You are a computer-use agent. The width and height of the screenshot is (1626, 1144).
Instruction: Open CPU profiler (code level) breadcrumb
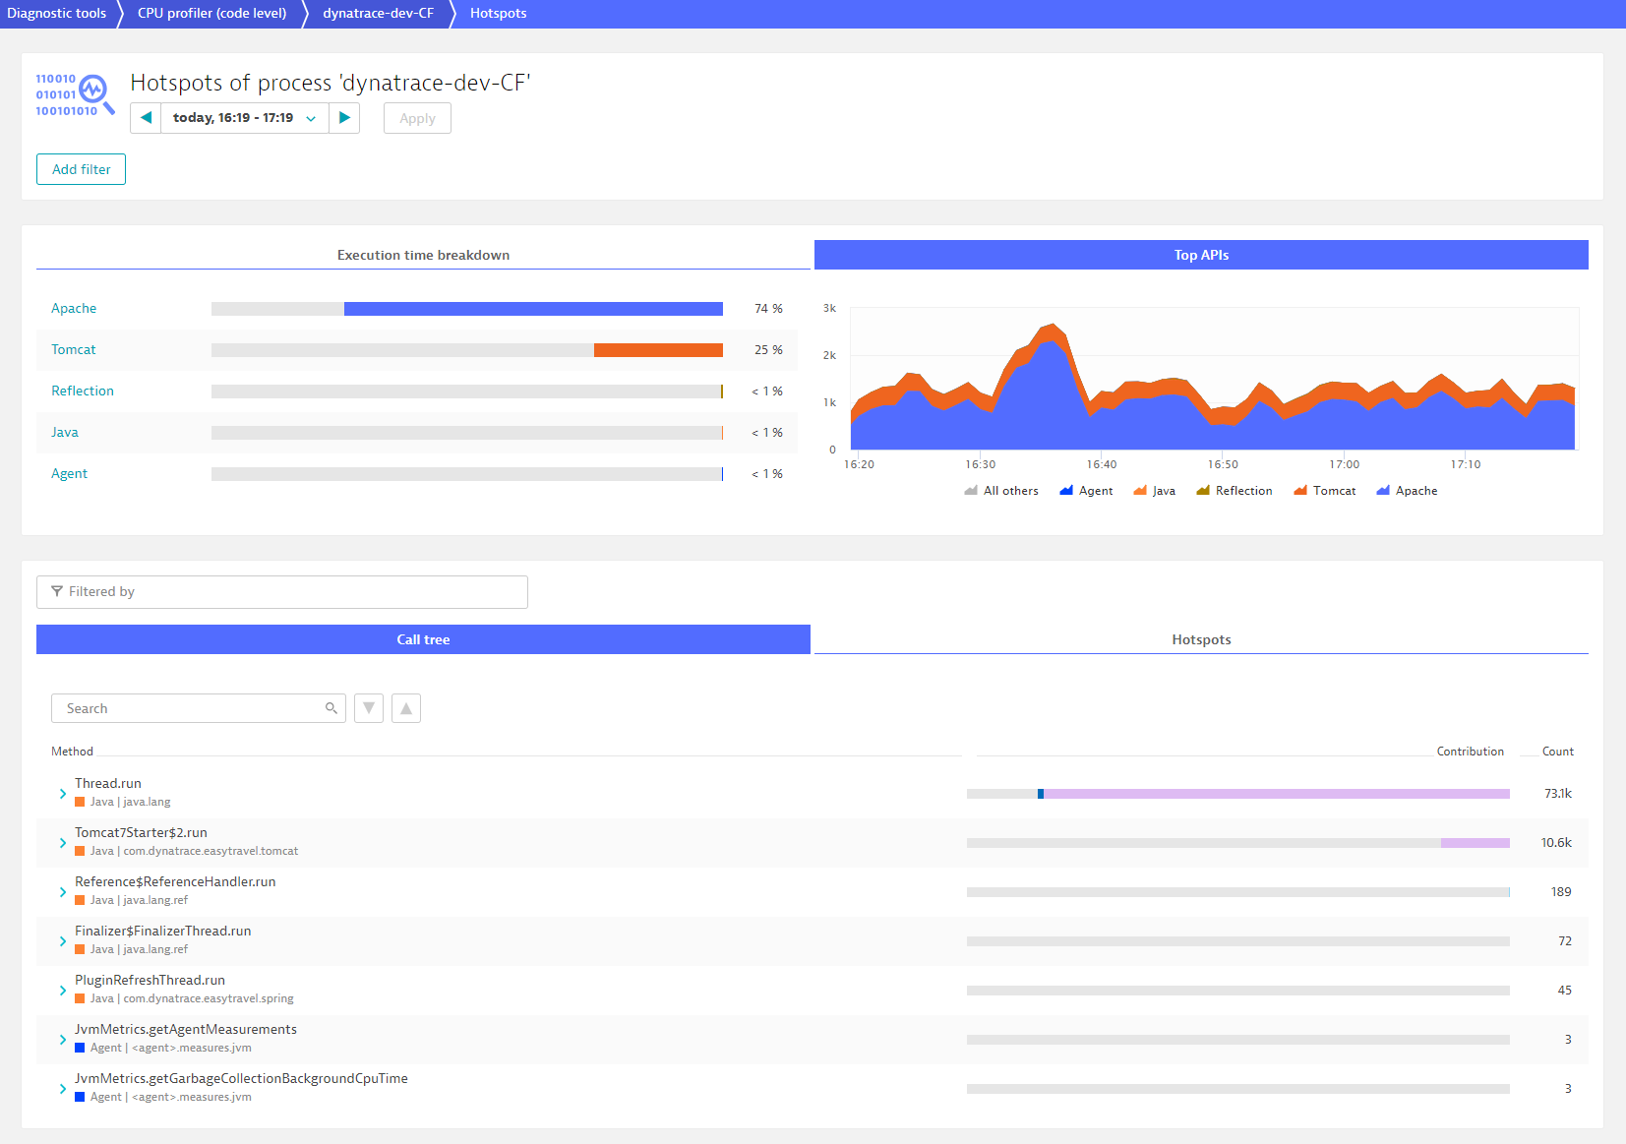[x=211, y=13]
